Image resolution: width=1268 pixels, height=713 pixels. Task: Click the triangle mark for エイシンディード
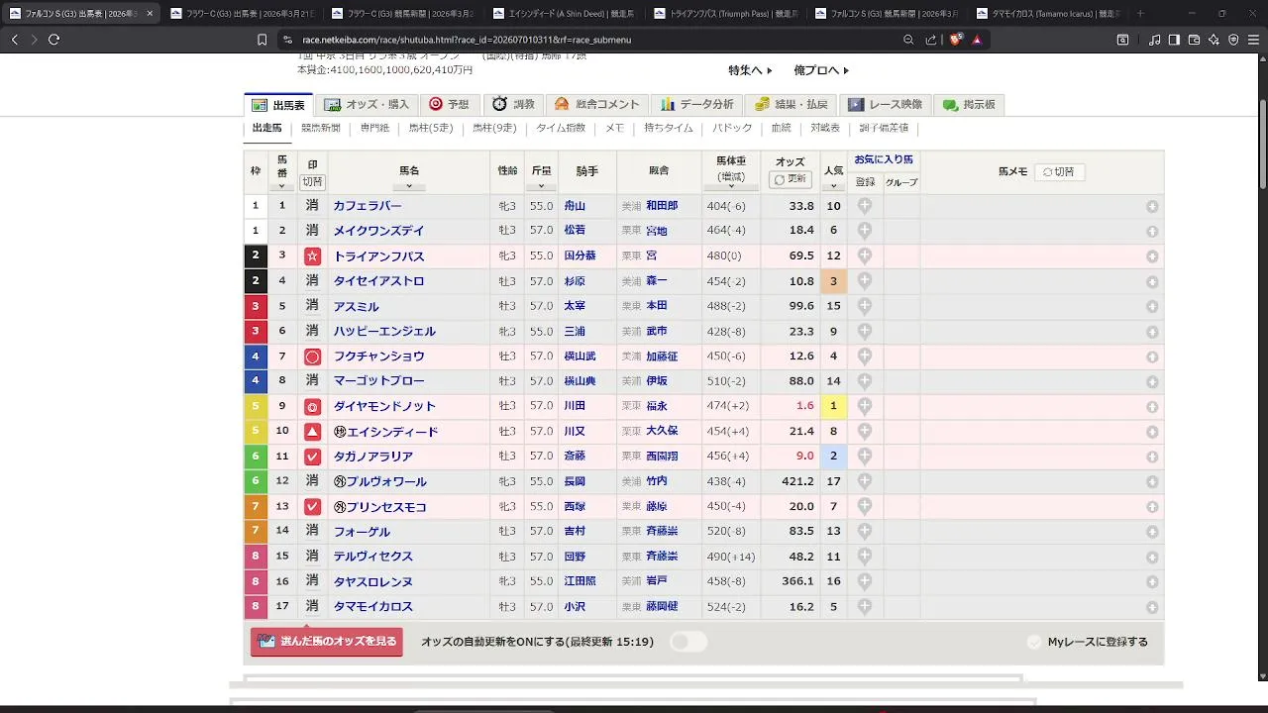pos(312,432)
